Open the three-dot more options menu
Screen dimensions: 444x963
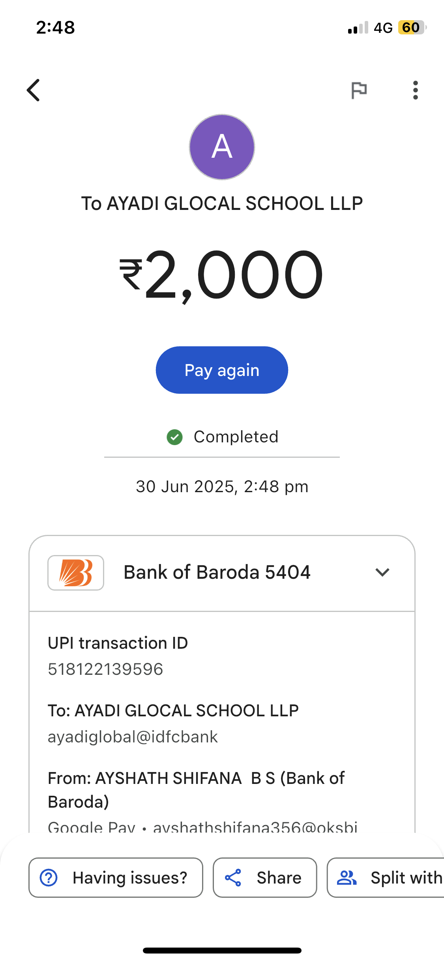click(x=415, y=90)
